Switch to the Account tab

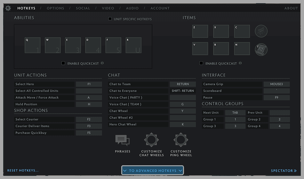click(160, 8)
